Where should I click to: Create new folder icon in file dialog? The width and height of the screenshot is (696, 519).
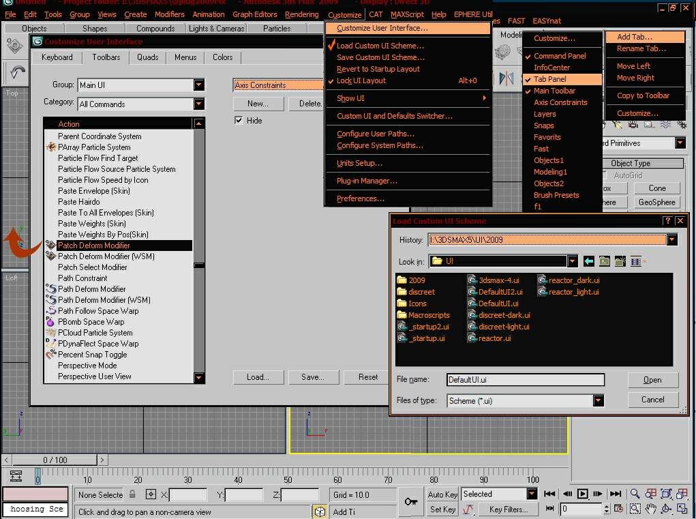[620, 261]
